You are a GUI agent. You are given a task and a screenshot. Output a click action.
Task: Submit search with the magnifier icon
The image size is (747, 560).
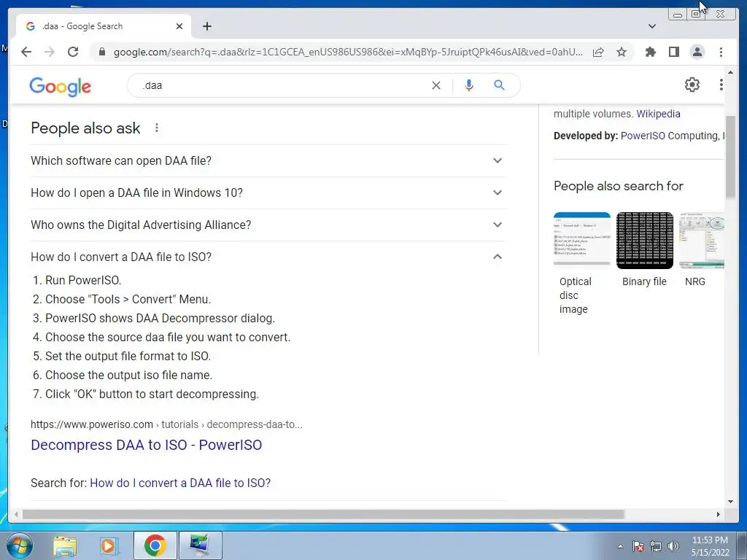(499, 85)
